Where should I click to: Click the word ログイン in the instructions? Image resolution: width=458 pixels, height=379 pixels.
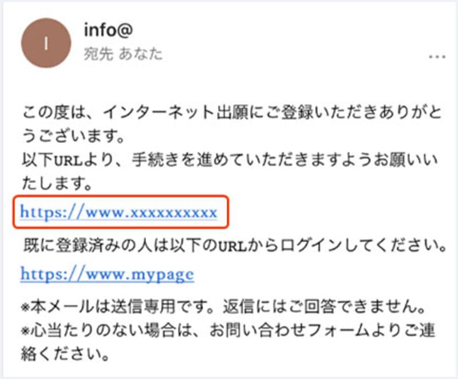311,245
